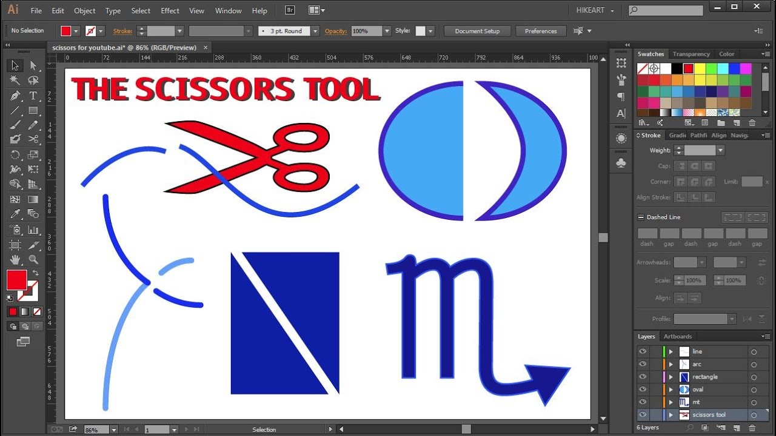
Task: Pick the yellow swatch in top swatch row
Action: [x=700, y=68]
